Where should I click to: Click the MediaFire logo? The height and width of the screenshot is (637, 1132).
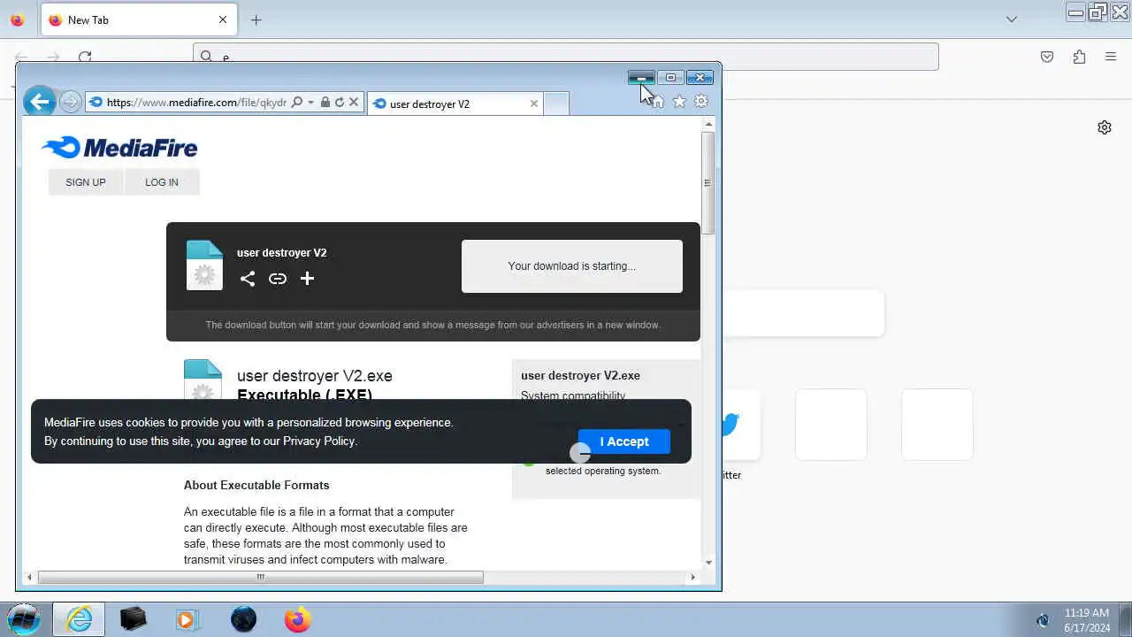pyautogui.click(x=119, y=147)
